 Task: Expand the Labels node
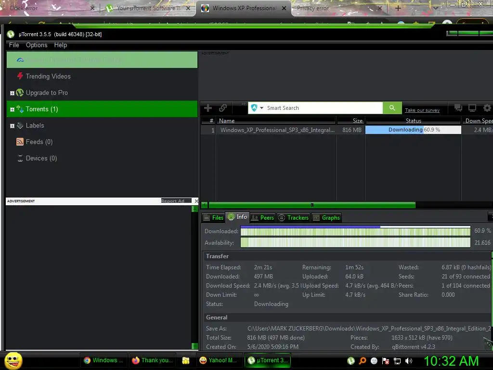pyautogui.click(x=12, y=126)
